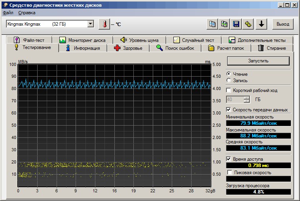Open the Файл menu
Image resolution: width=300 pixels, height=201 pixels.
(x=8, y=13)
